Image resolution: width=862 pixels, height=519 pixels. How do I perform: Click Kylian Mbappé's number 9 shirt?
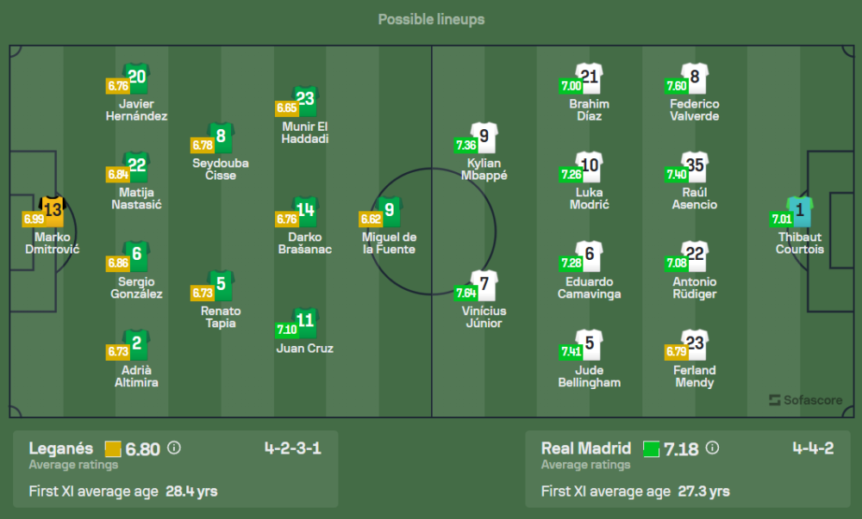(x=484, y=135)
